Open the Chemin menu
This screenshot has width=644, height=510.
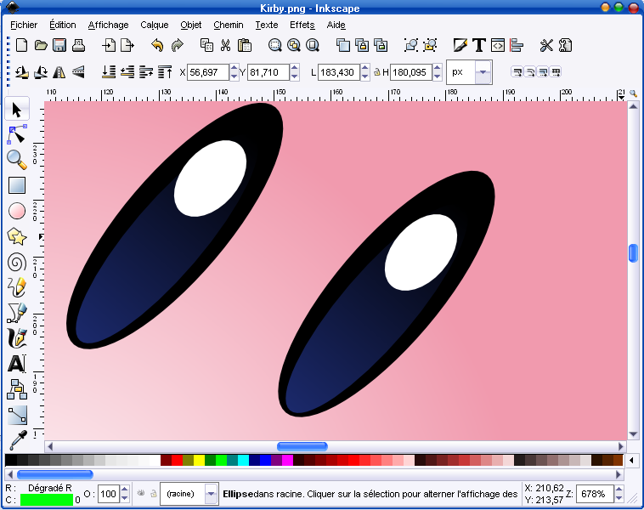[x=229, y=25]
